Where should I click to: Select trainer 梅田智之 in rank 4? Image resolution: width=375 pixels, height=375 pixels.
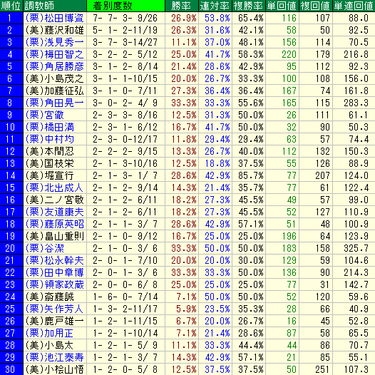[55, 54]
